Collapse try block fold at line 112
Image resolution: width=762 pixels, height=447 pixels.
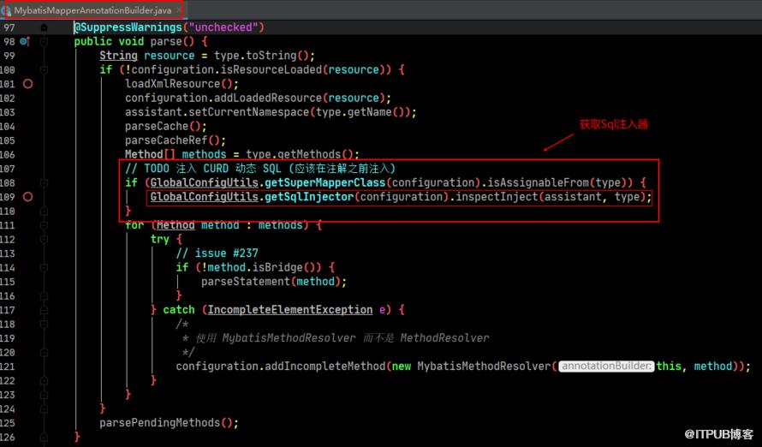(x=45, y=240)
